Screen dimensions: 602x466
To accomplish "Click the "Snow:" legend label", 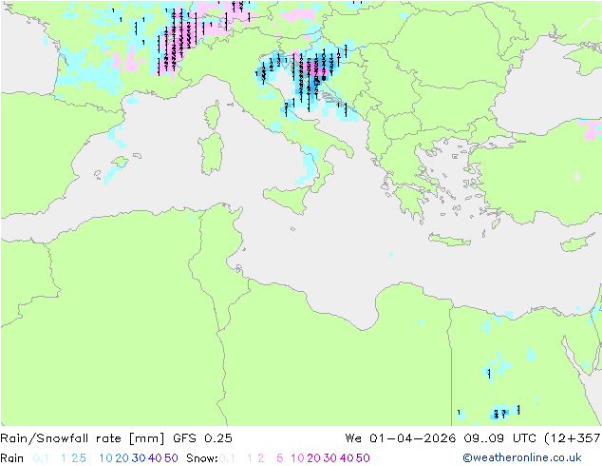I will pyautogui.click(x=202, y=458).
